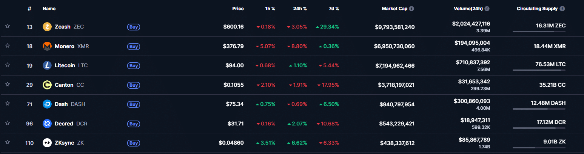This screenshot has height=154, width=584.
Task: Toggle the watchlist star for Litecoin
Action: coord(8,65)
